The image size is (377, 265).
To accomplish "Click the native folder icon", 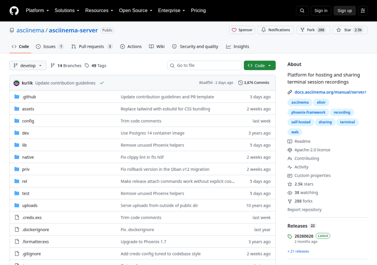I will (17, 157).
